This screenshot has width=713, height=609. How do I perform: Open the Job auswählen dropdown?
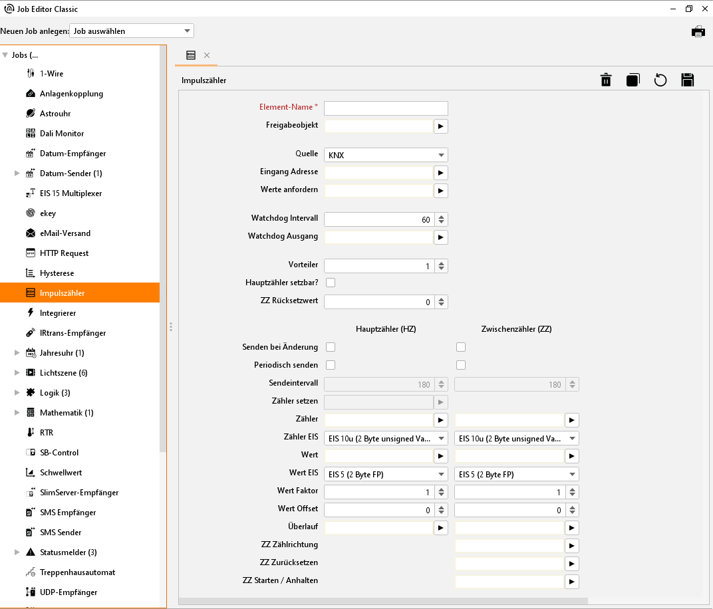(x=131, y=31)
